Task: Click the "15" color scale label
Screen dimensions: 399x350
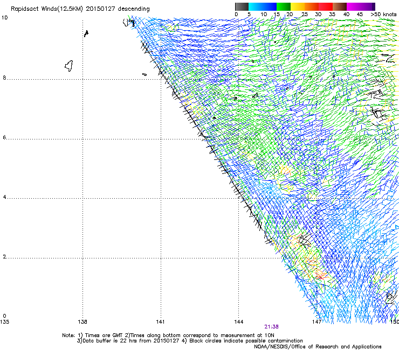Action: click(x=277, y=15)
